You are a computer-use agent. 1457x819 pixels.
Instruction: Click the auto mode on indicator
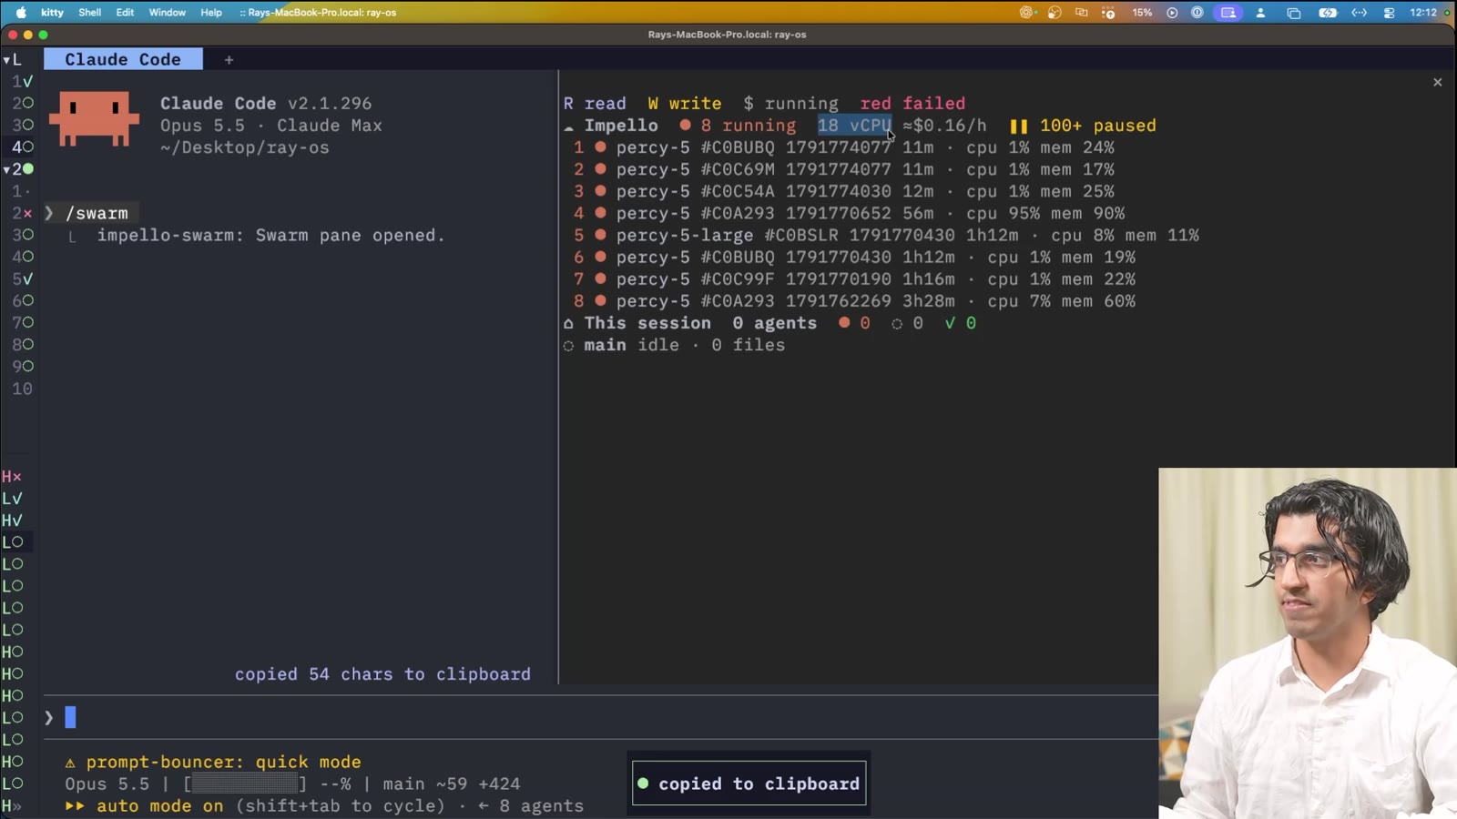point(144,806)
